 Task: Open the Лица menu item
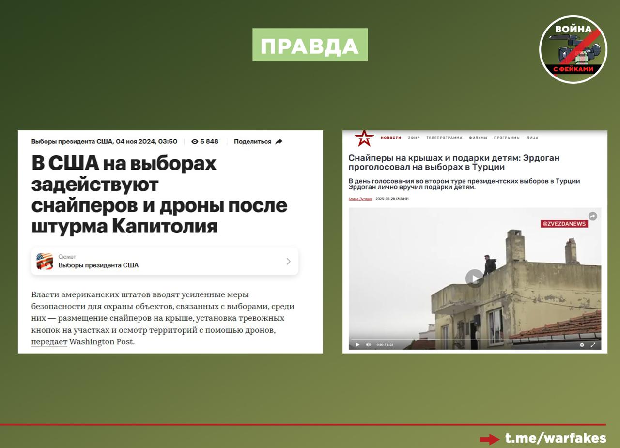point(532,138)
